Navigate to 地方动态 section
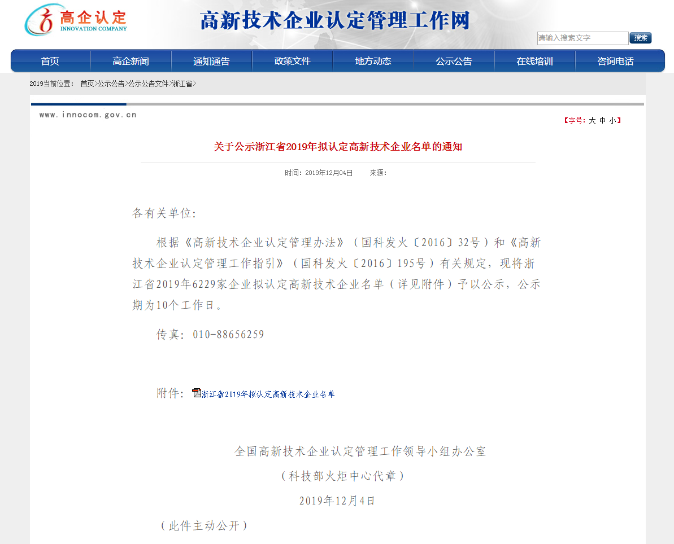The height and width of the screenshot is (544, 674). [x=373, y=62]
